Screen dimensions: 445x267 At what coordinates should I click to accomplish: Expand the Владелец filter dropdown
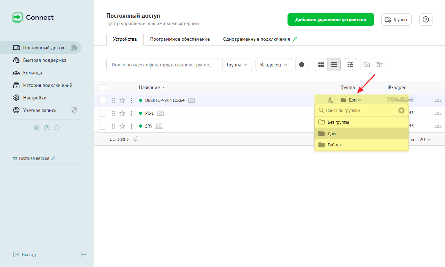tap(274, 65)
